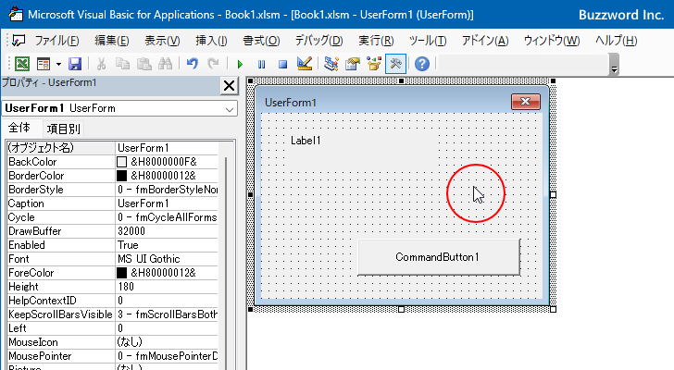This screenshot has height=370, width=674.
Task: Switch to the 全体 tab
Action: (19, 128)
